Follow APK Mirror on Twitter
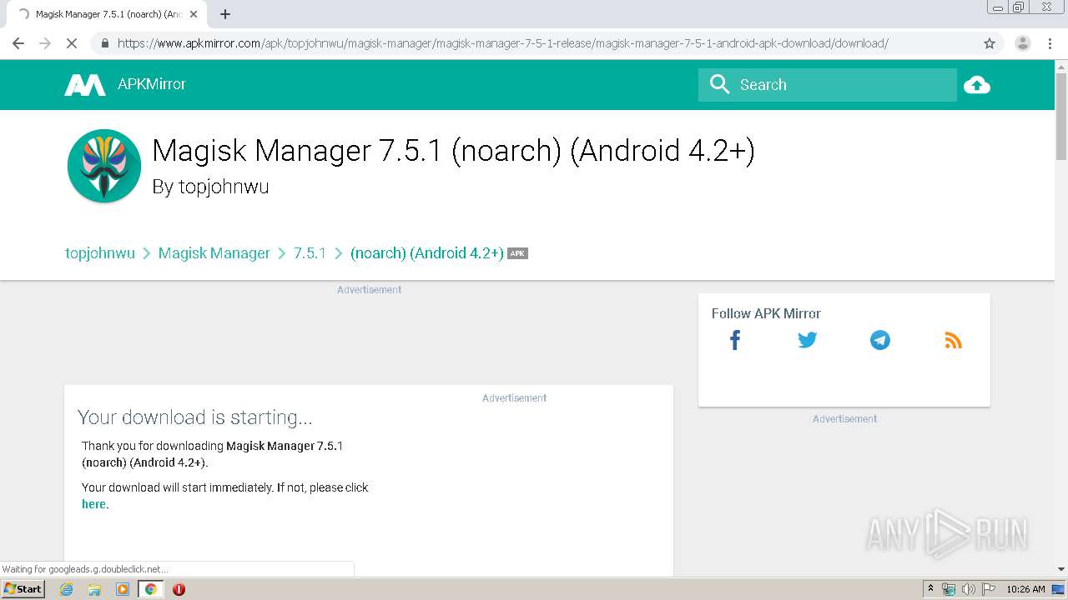Image resolution: width=1068 pixels, height=600 pixels. pyautogui.click(x=807, y=340)
